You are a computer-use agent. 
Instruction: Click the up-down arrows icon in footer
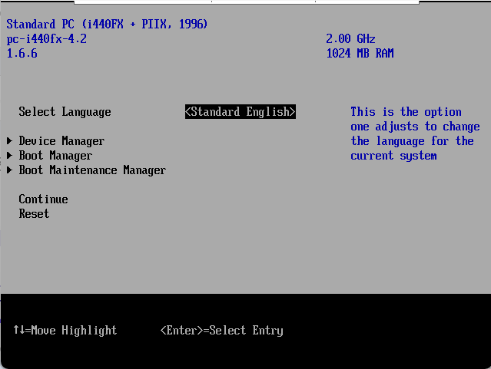coord(18,331)
